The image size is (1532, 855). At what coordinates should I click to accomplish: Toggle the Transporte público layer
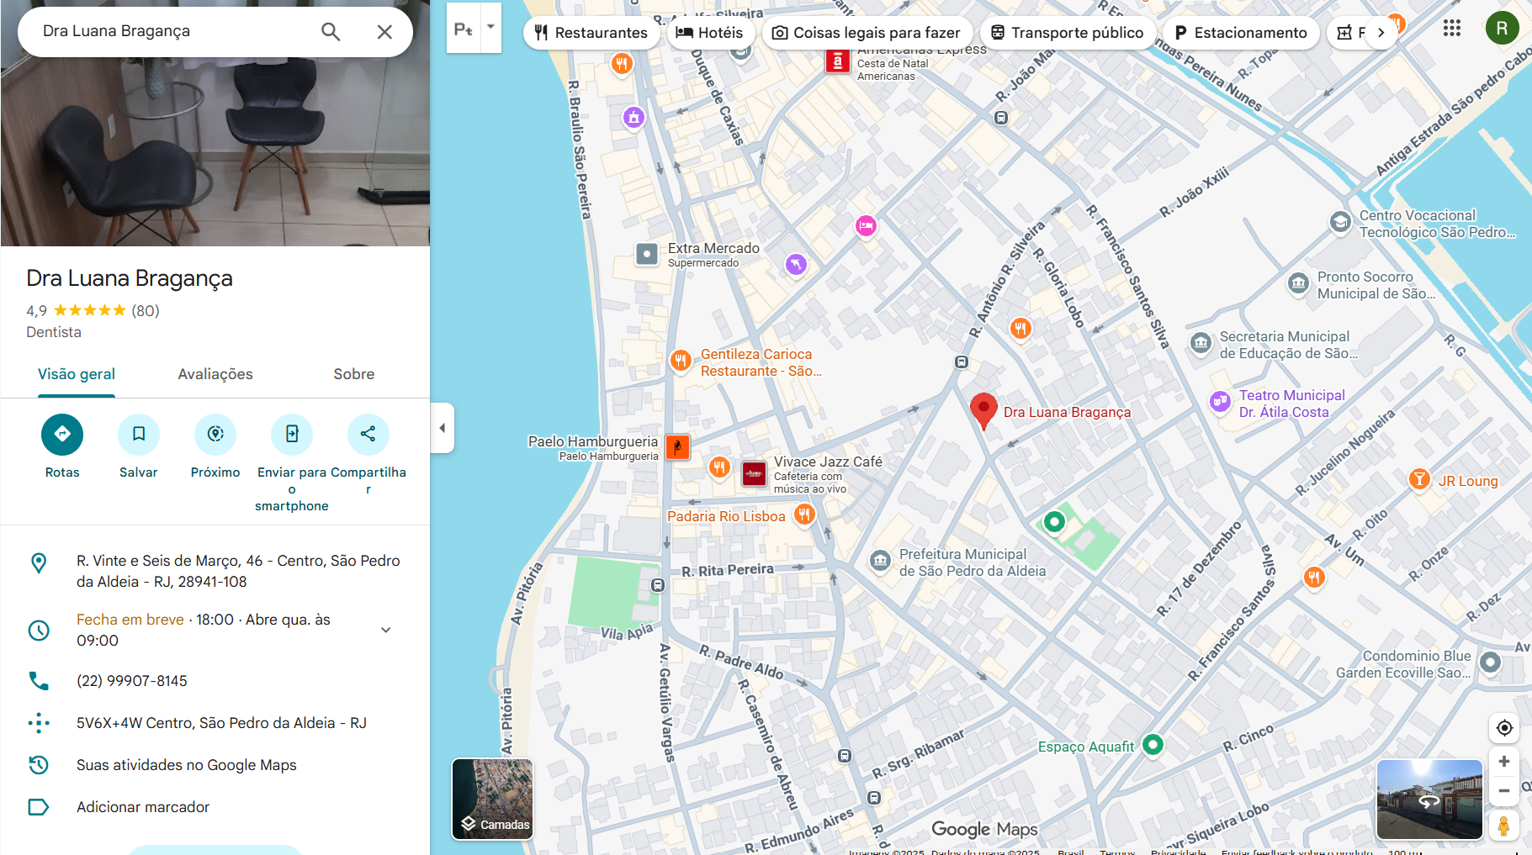[x=1068, y=32]
